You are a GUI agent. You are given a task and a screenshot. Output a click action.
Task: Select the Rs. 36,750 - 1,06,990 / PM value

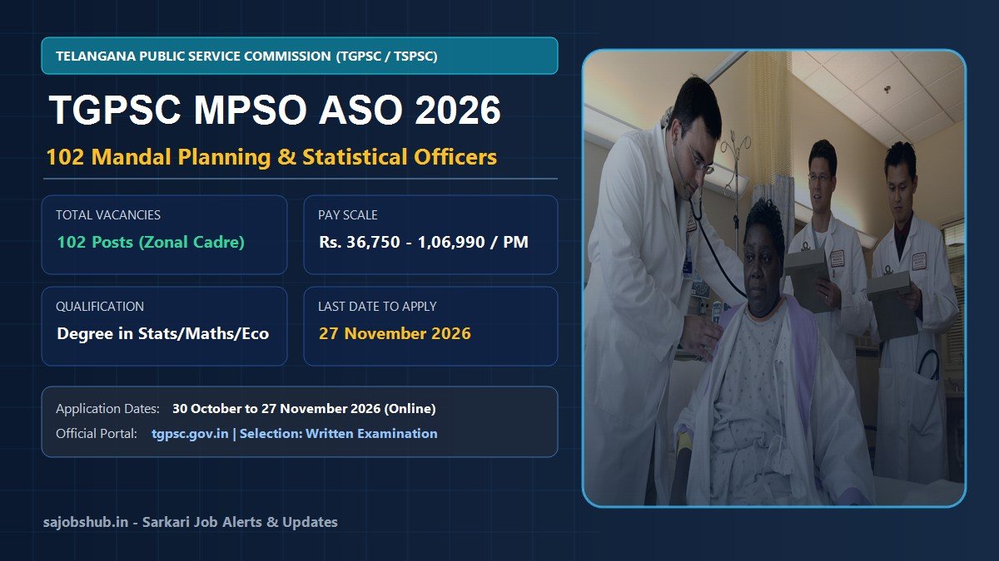point(424,243)
